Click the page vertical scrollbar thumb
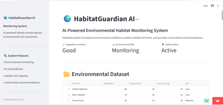Viewport: 223px width, 105px height. (222, 16)
